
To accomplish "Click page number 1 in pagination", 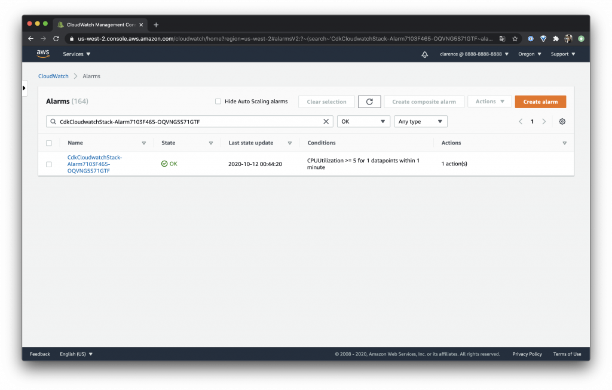I will point(532,121).
